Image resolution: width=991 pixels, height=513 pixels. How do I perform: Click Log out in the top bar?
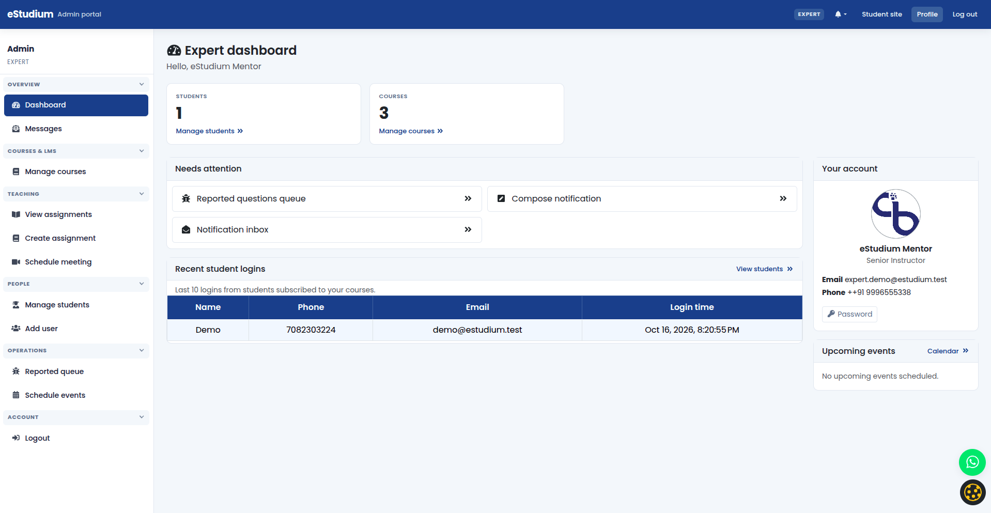[x=965, y=14]
